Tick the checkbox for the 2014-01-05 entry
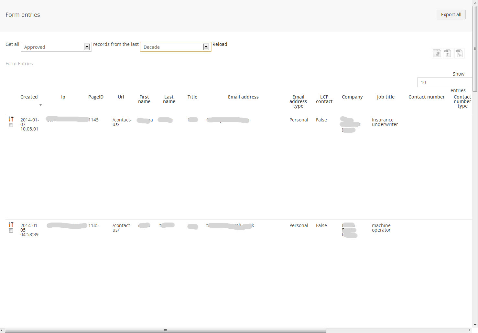Screen dimensions: 478x333 tap(11, 231)
